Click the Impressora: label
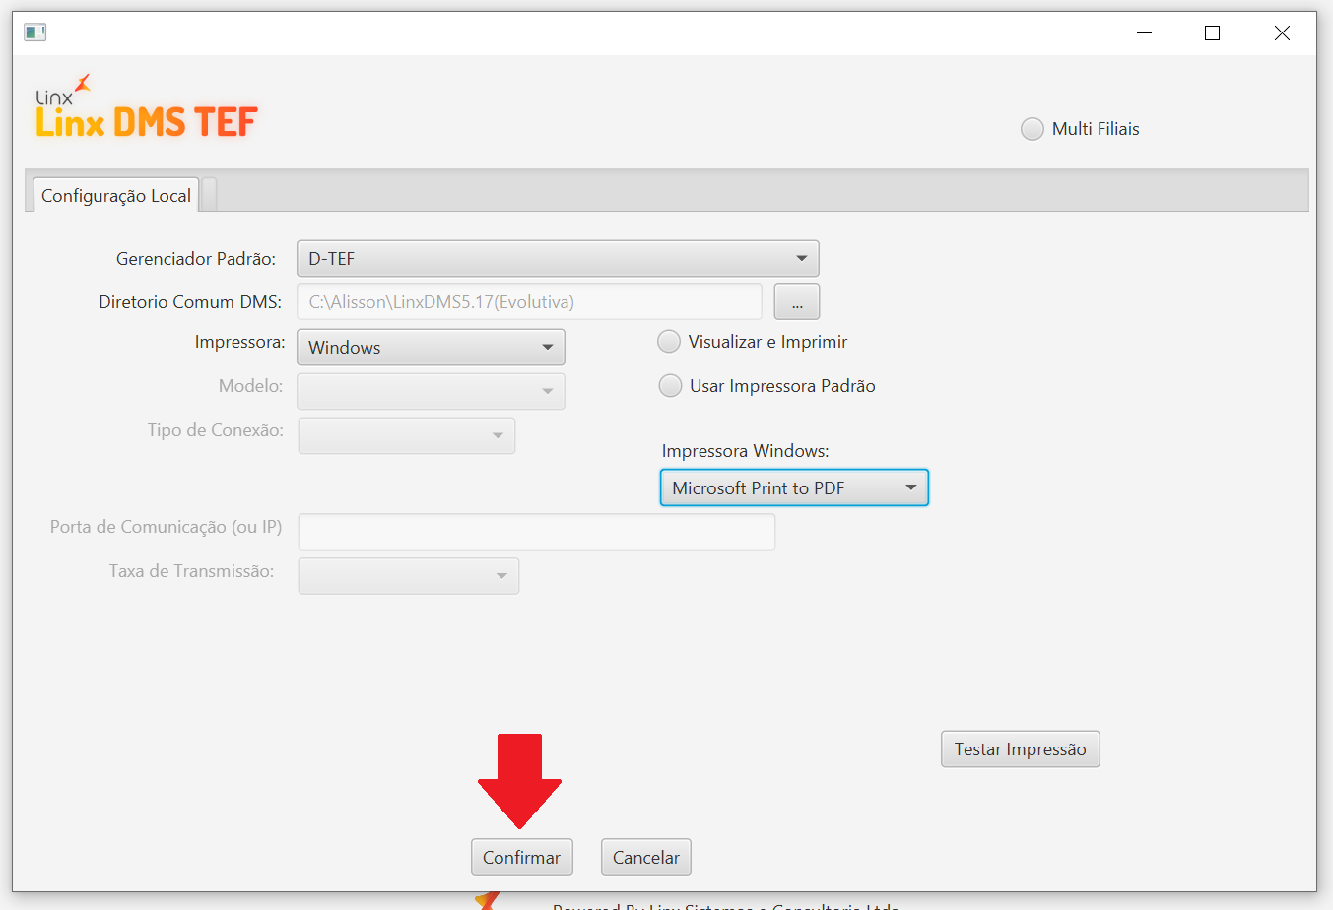This screenshot has height=910, width=1333. pyautogui.click(x=239, y=342)
